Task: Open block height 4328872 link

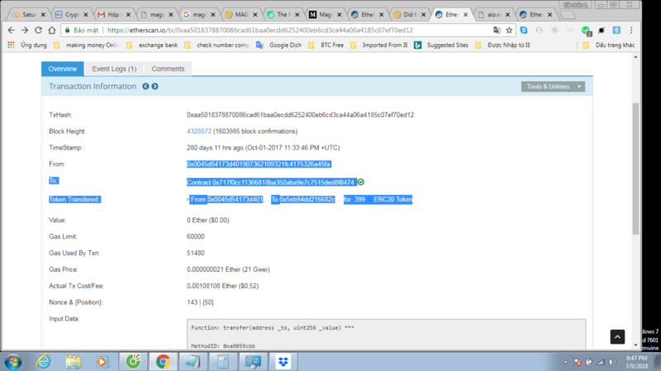Action: click(199, 131)
